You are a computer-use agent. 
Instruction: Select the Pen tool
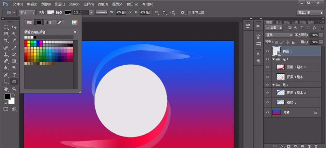coord(6,75)
